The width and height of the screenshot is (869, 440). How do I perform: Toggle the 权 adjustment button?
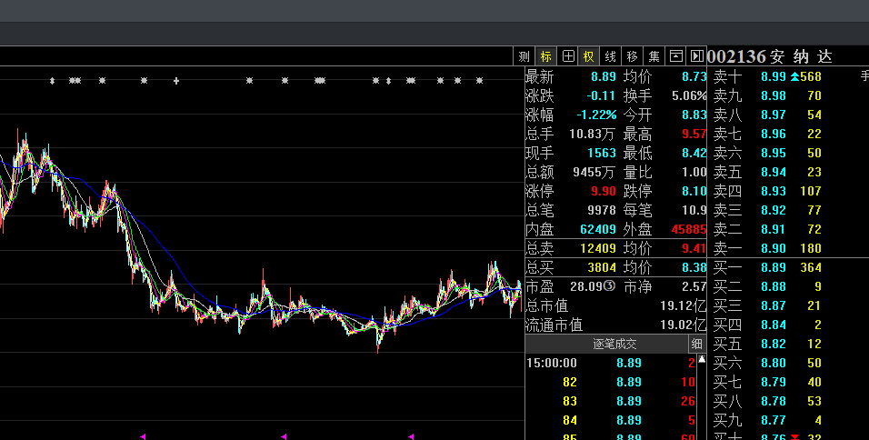coord(589,56)
